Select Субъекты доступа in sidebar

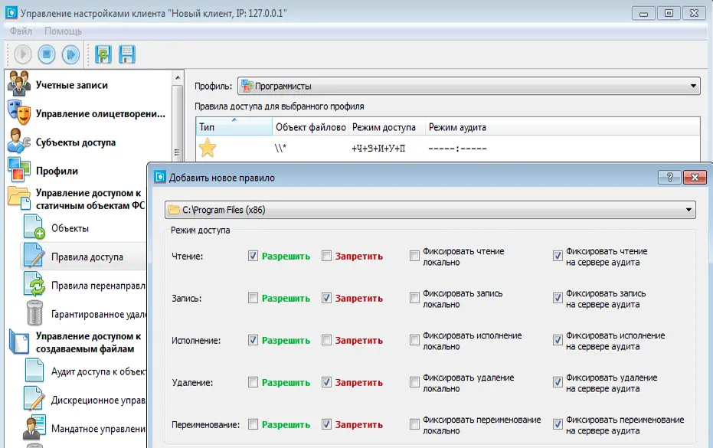tap(75, 142)
